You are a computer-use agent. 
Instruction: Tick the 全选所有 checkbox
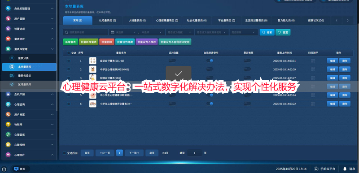pyautogui.click(x=64, y=153)
